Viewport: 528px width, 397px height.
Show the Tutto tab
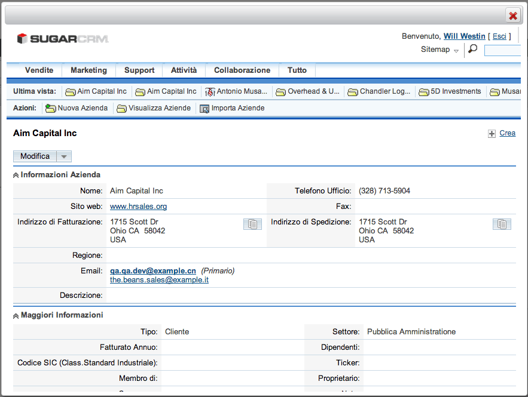[x=297, y=70]
